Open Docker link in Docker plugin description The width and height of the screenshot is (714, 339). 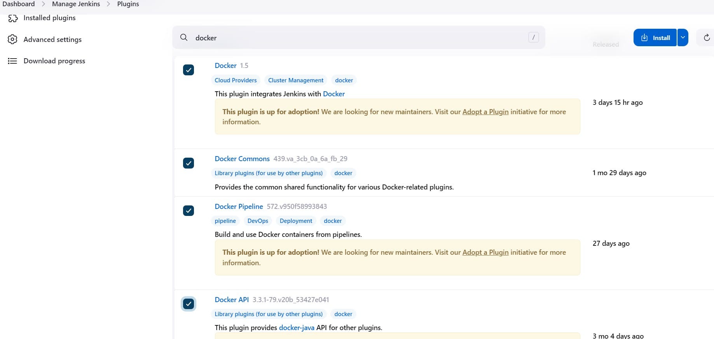pos(334,94)
